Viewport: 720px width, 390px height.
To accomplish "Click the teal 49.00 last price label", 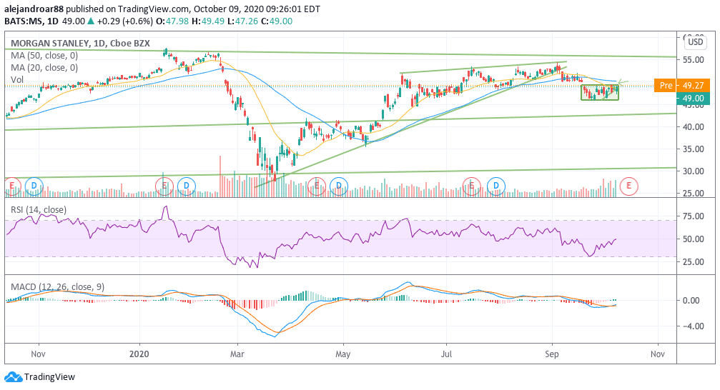I will coord(693,98).
